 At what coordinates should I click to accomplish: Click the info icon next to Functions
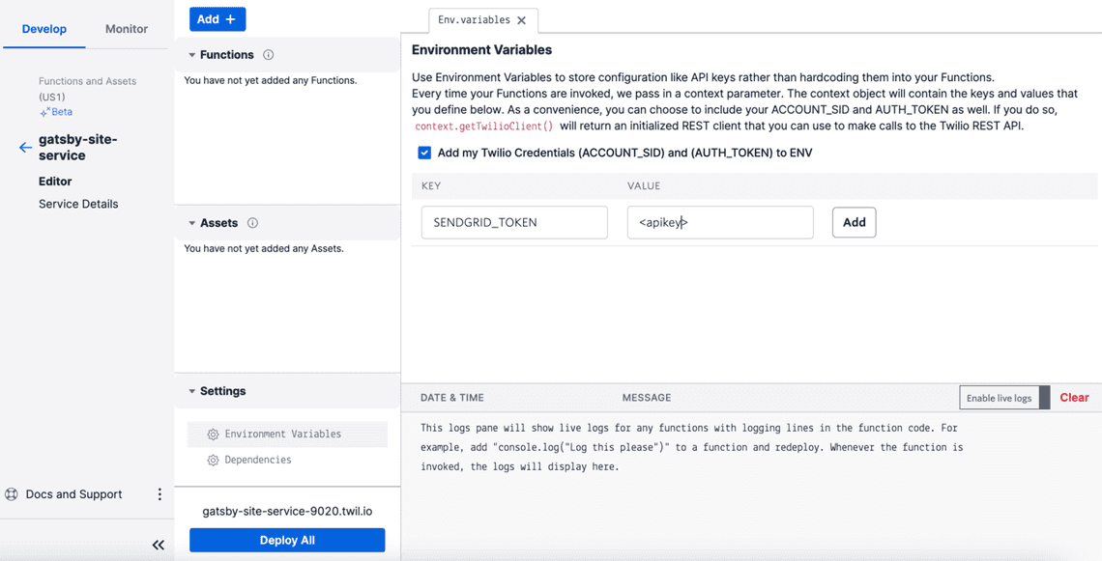click(269, 55)
